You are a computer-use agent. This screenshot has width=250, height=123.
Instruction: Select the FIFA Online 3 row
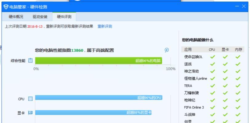click(213, 107)
